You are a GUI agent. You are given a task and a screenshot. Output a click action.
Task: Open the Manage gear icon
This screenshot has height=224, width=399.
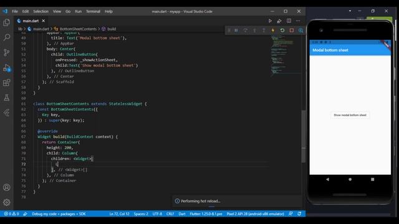[7, 202]
